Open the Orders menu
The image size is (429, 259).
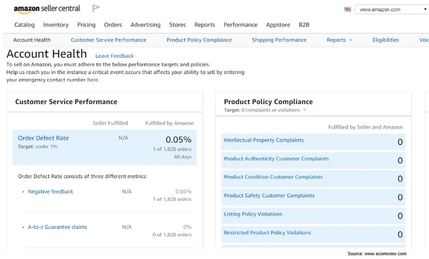[x=113, y=25]
